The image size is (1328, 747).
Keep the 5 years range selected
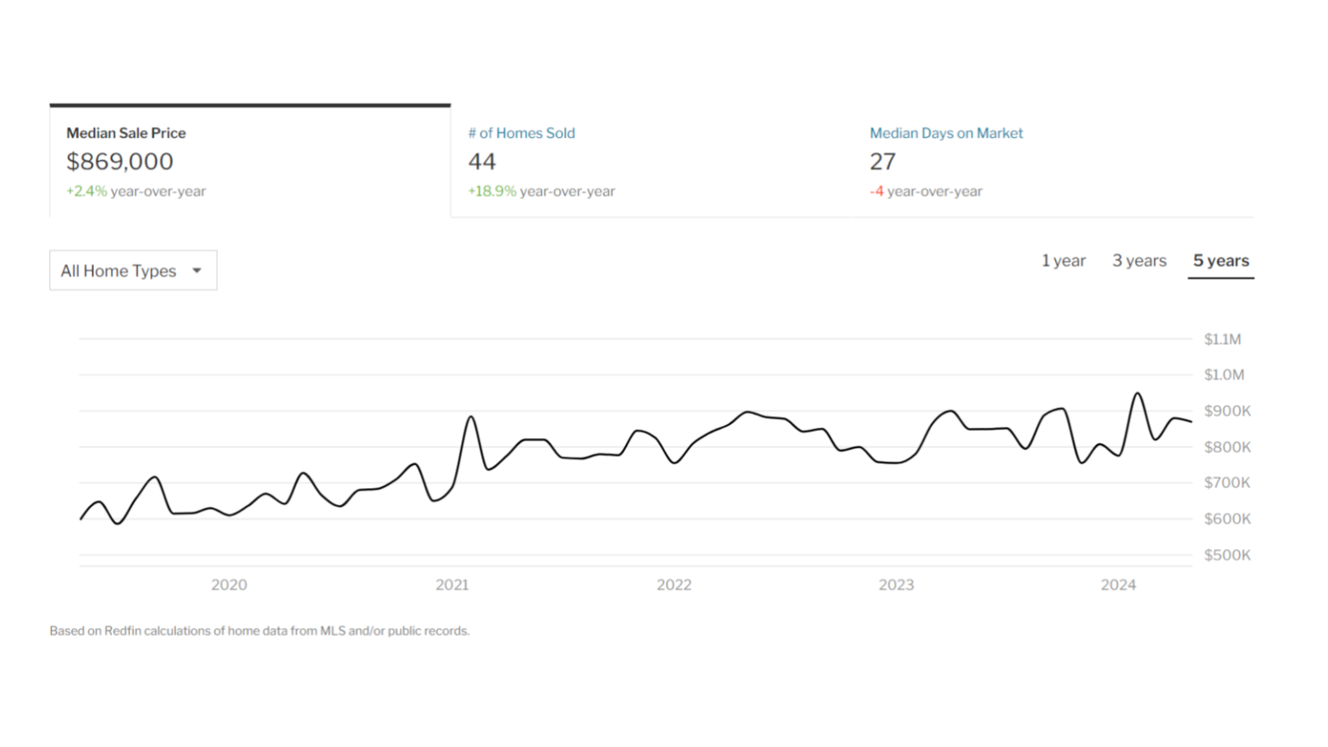[x=1221, y=261]
